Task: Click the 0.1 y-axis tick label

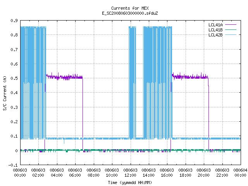Action: tap(14, 136)
